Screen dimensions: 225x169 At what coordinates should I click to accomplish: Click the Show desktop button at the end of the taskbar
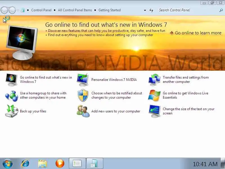click(223, 163)
